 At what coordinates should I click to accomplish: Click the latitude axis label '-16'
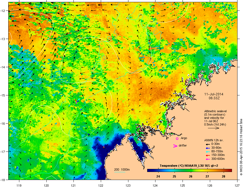(x=3, y=124)
